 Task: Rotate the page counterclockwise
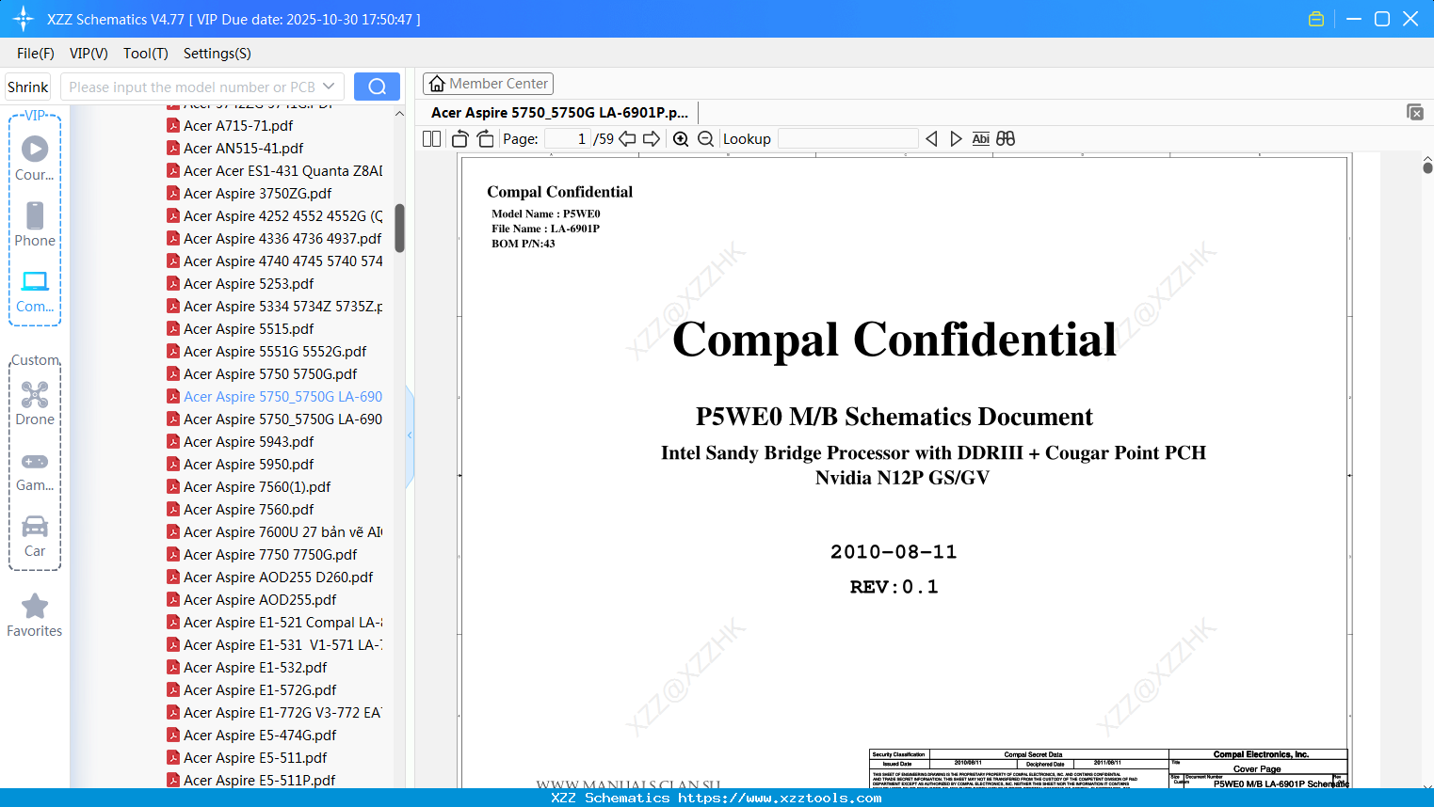point(460,139)
